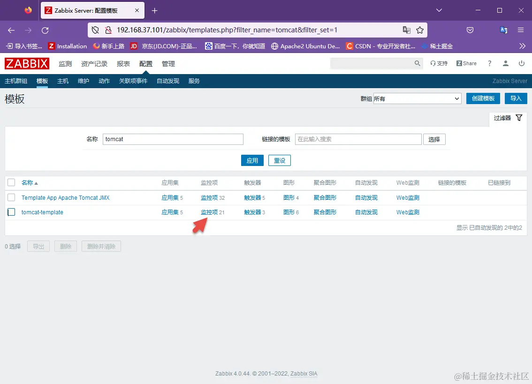This screenshot has height=384, width=532.
Task: Focus the global search box
Action: [x=372, y=63]
